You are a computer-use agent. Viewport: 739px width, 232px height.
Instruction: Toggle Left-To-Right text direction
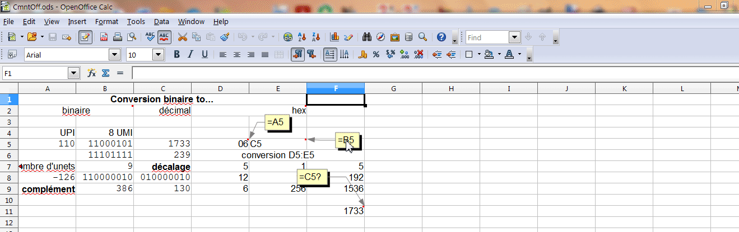298,54
